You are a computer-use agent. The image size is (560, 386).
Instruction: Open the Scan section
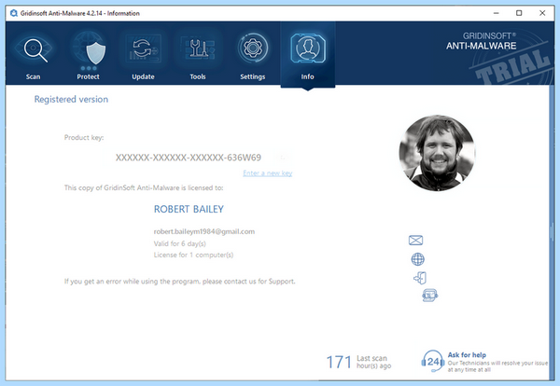(x=34, y=55)
